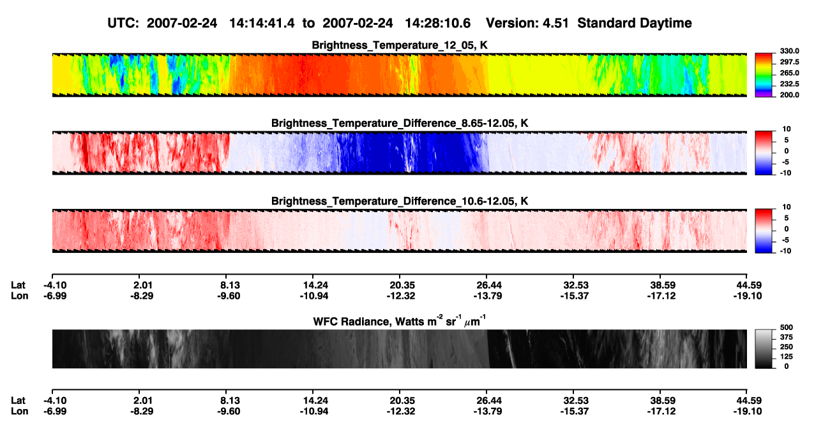Click the 10.6-12.05 difference image strip
This screenshot has height=425, width=830.
(x=399, y=231)
